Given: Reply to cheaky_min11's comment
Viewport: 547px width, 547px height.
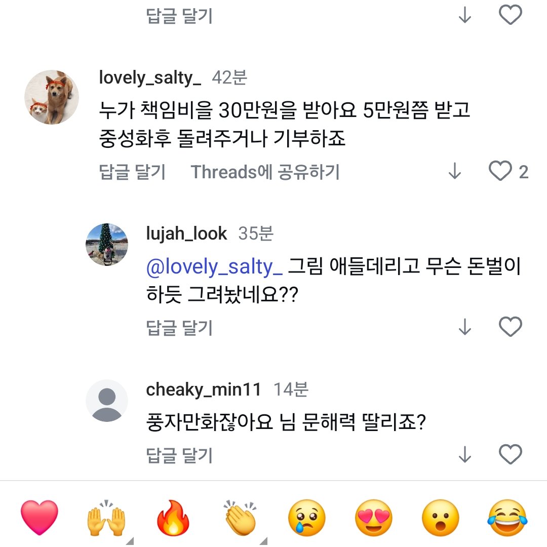Looking at the screenshot, I should (179, 455).
